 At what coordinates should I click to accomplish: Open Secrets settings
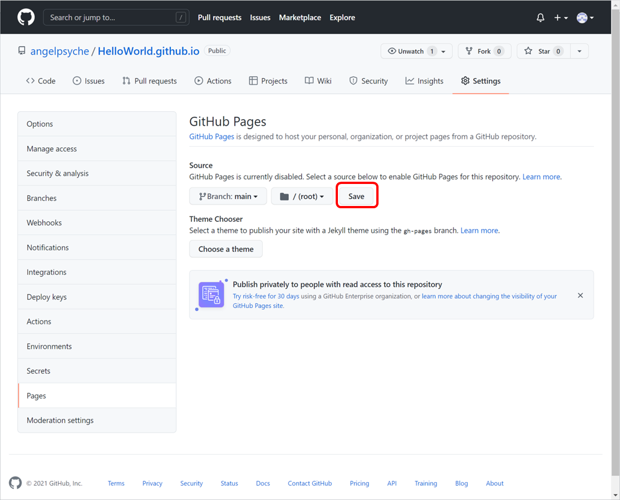coord(97,371)
